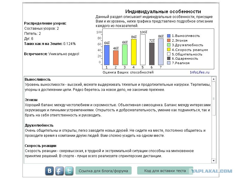Click the VKontakte share icon
This screenshot has width=240, height=180.
click(x=49, y=171)
